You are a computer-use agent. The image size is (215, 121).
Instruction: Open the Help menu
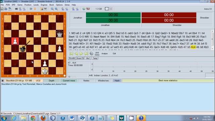coord(74,5)
